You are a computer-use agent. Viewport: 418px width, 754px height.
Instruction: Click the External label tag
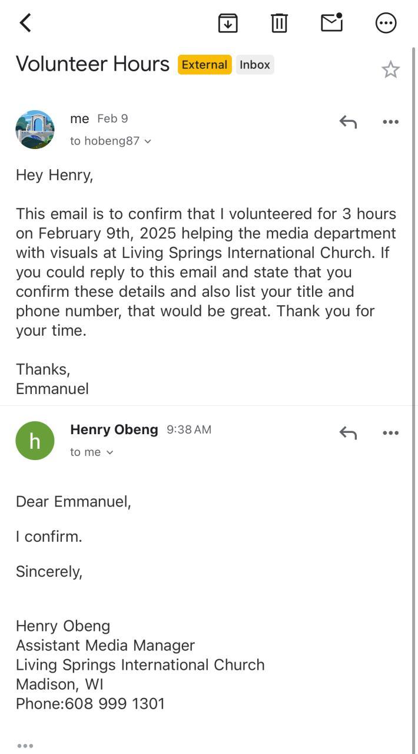pos(204,65)
